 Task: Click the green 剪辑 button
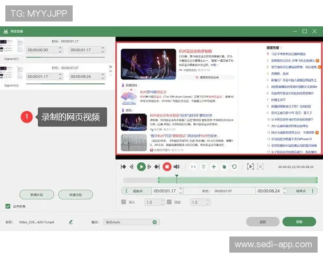coord(299,221)
